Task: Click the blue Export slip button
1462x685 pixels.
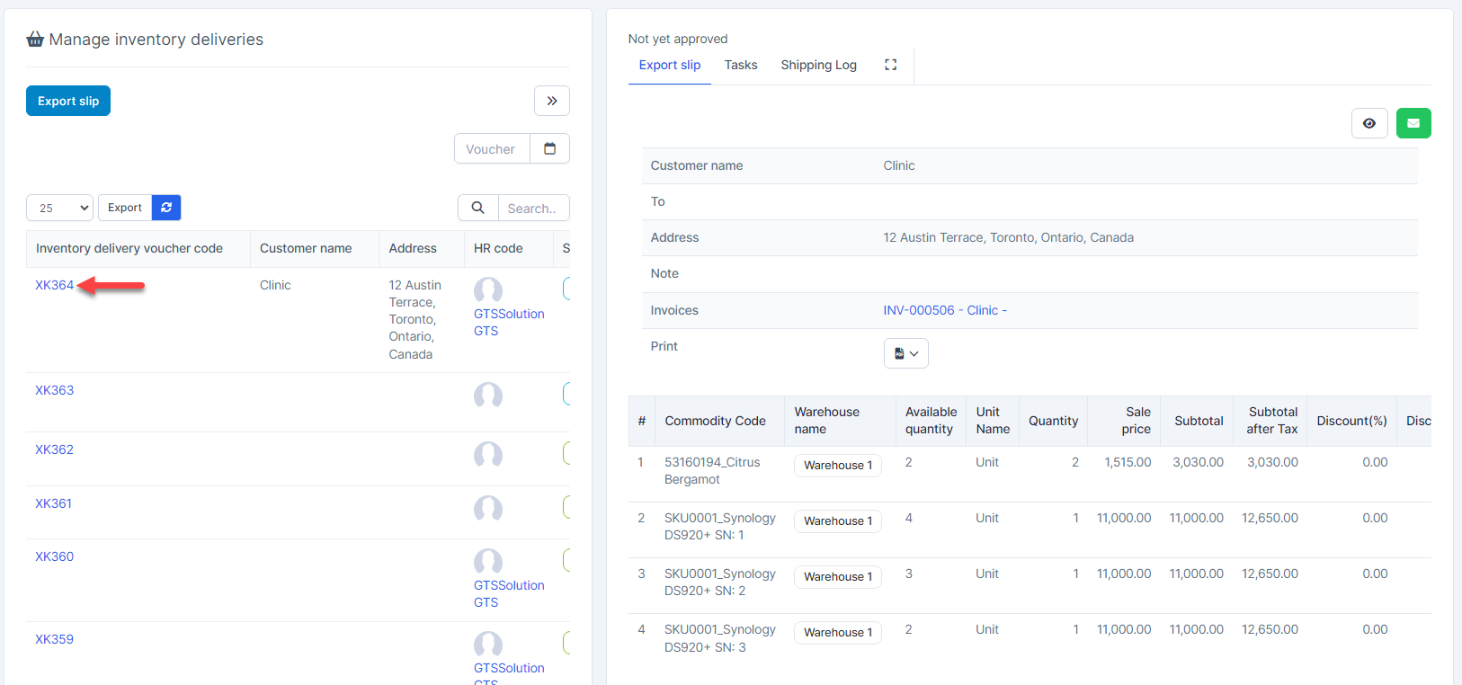Action: [68, 101]
